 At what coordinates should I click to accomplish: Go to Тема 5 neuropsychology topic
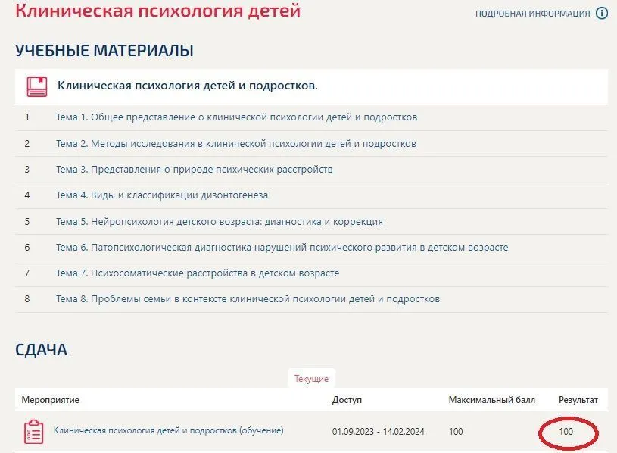(x=219, y=222)
